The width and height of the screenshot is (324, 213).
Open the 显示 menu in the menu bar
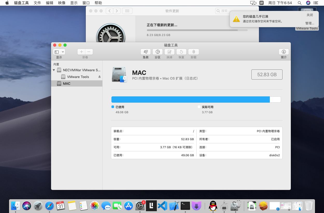[x=74, y=3]
